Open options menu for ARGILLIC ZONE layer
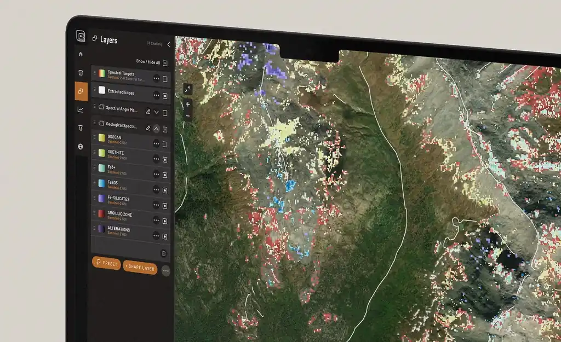The image size is (561, 342). [156, 220]
